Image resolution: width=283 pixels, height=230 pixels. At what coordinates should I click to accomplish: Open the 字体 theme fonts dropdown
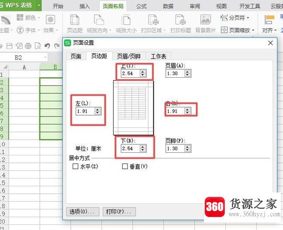(28, 30)
